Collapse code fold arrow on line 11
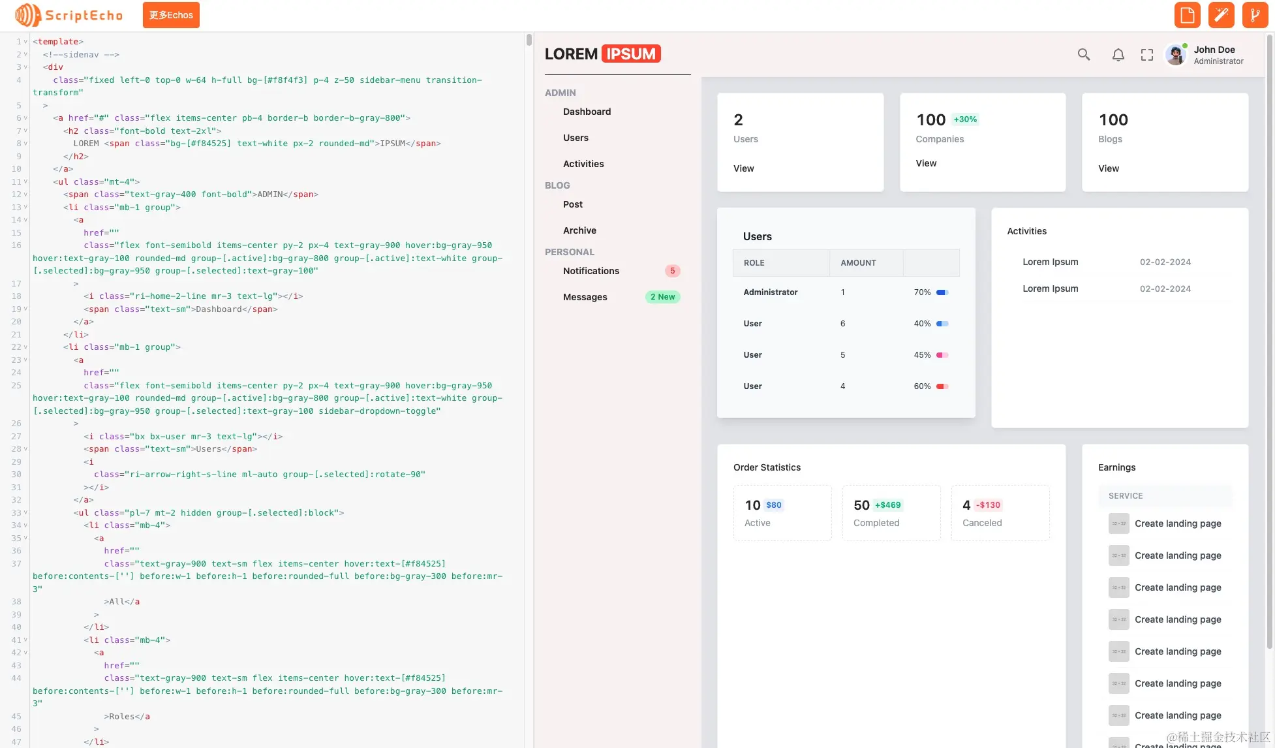 click(x=25, y=182)
